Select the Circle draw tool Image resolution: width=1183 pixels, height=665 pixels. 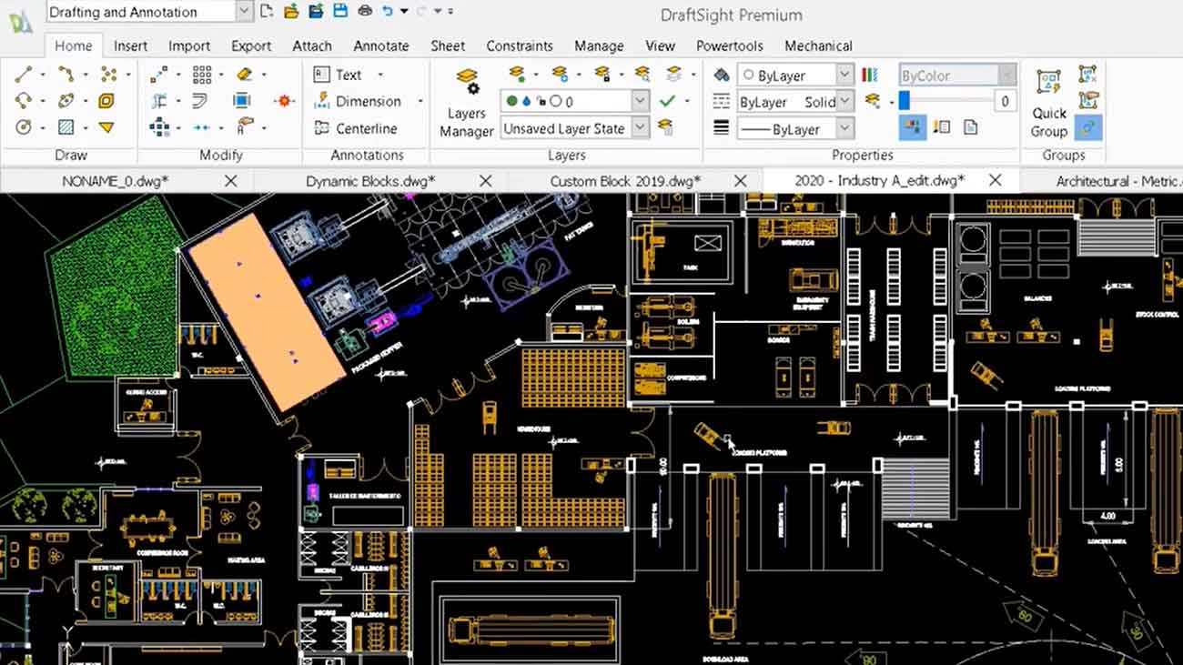[x=23, y=127]
